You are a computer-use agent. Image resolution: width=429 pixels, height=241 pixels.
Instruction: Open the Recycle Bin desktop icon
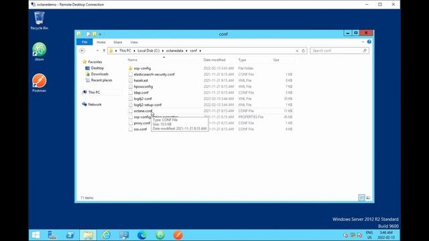[39, 21]
